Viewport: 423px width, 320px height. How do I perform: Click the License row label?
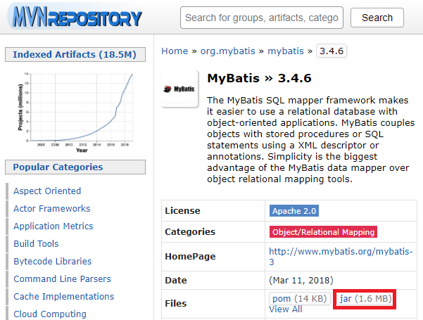coord(182,211)
